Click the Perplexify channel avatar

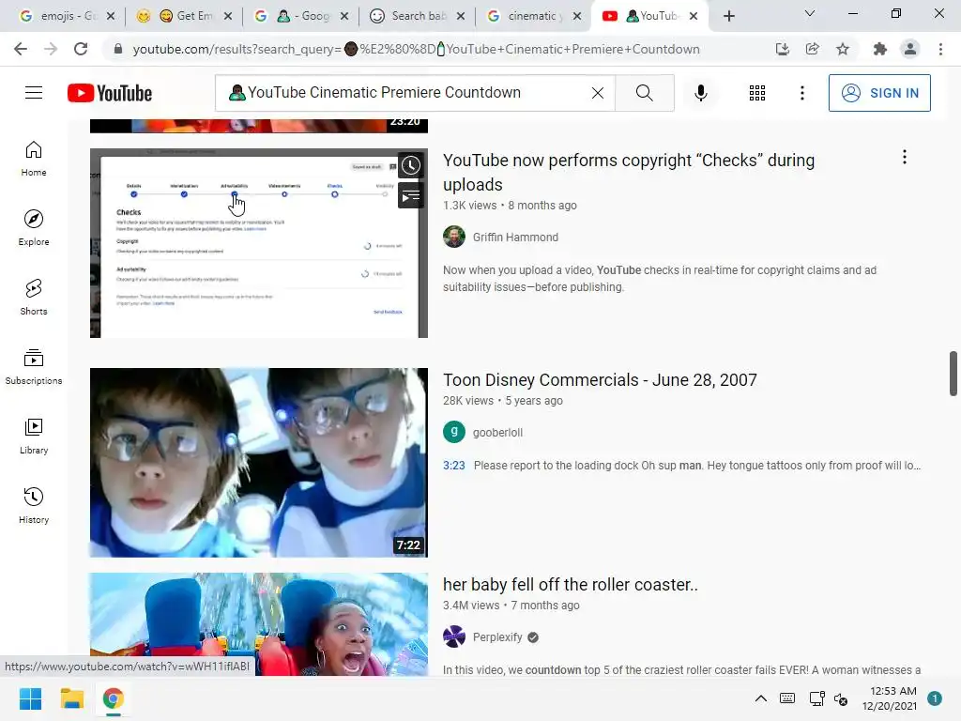point(454,637)
